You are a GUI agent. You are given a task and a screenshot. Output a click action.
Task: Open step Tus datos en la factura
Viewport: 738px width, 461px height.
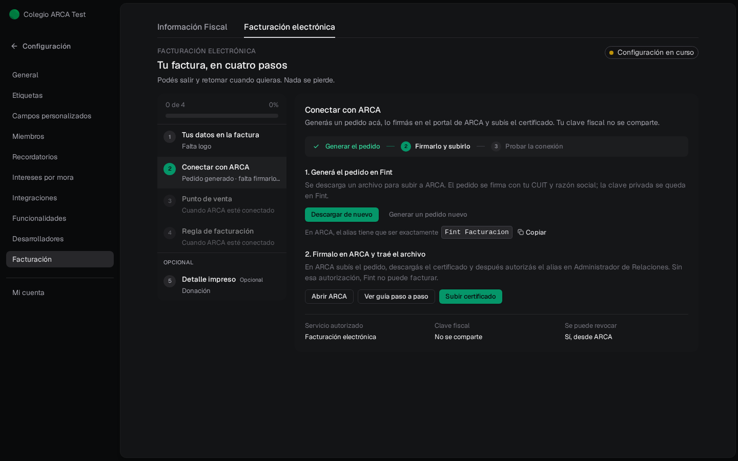[x=222, y=140]
